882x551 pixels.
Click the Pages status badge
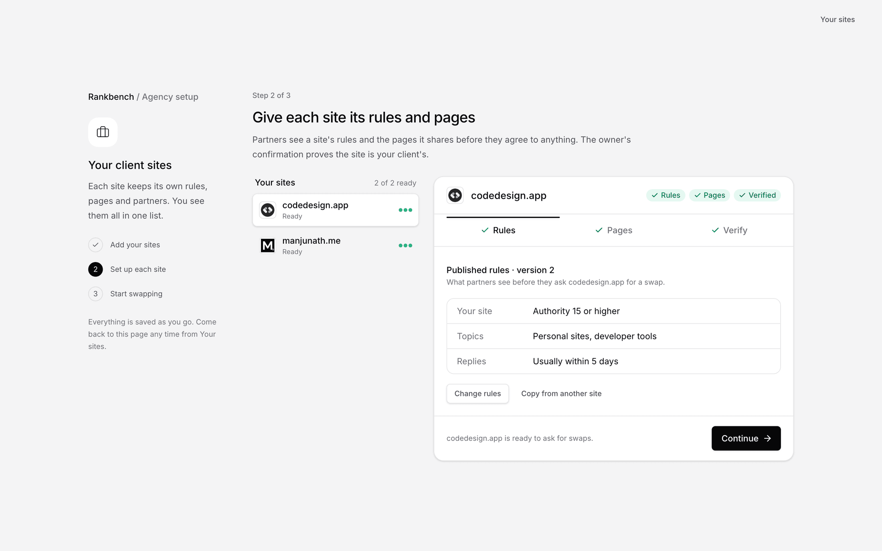pos(710,195)
